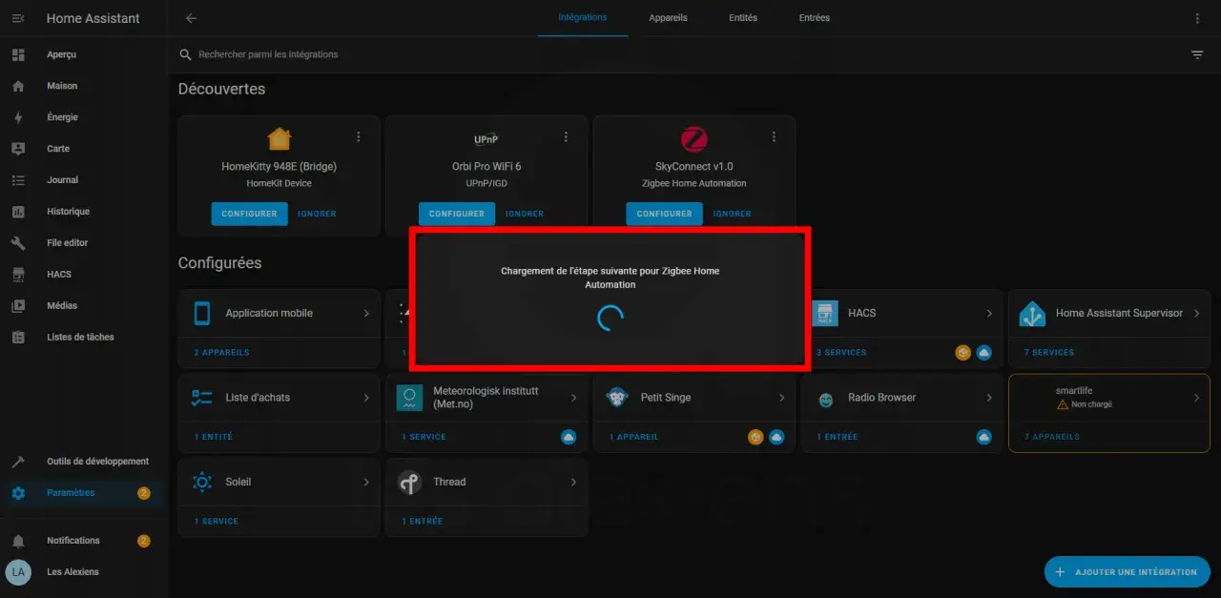Image resolution: width=1221 pixels, height=598 pixels.
Task: Switch to the Entités tab
Action: click(743, 18)
